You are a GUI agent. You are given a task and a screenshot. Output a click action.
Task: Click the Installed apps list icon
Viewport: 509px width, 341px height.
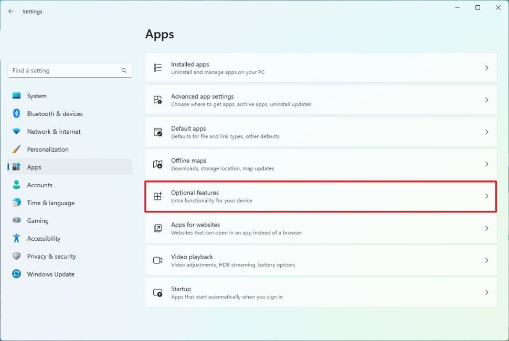tap(157, 68)
